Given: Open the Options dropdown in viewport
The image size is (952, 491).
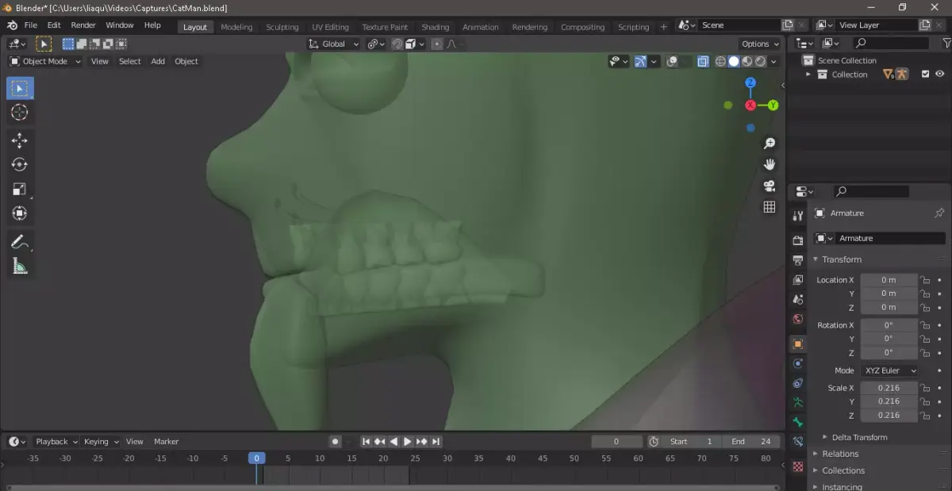Looking at the screenshot, I should 760,44.
